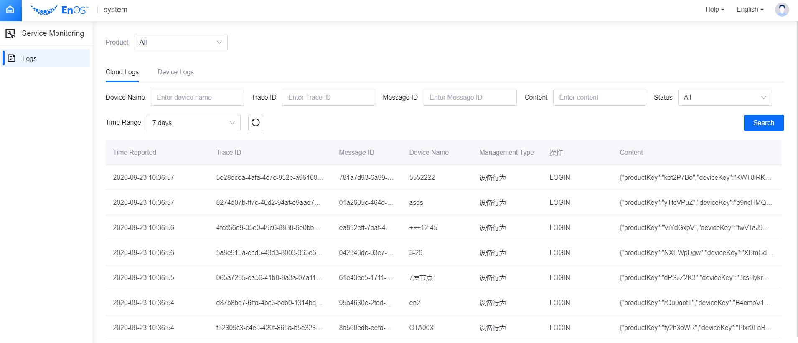Click the Time Reported column header

(135, 153)
